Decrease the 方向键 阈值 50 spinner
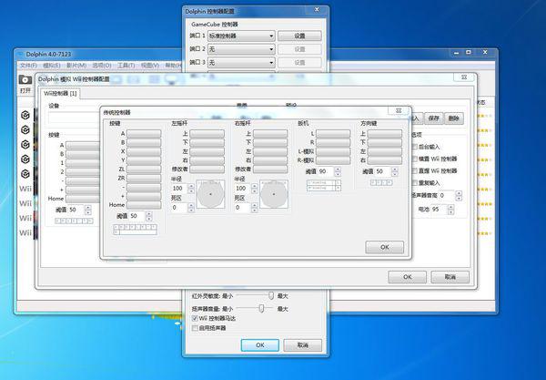Viewport: 546px width, 380px height. coord(395,174)
